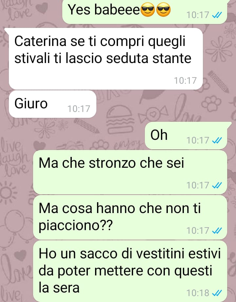Tap read ticks on 'piacciono??' message
236x302 pixels.
pyautogui.click(x=217, y=230)
